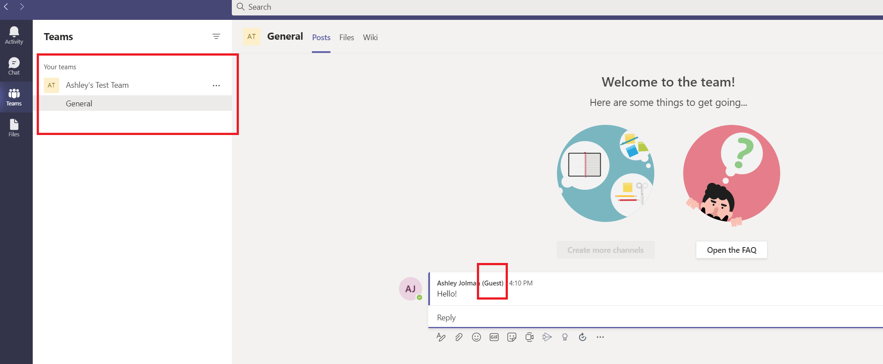Open Files in the left sidebar
The width and height of the screenshot is (883, 364).
point(14,128)
